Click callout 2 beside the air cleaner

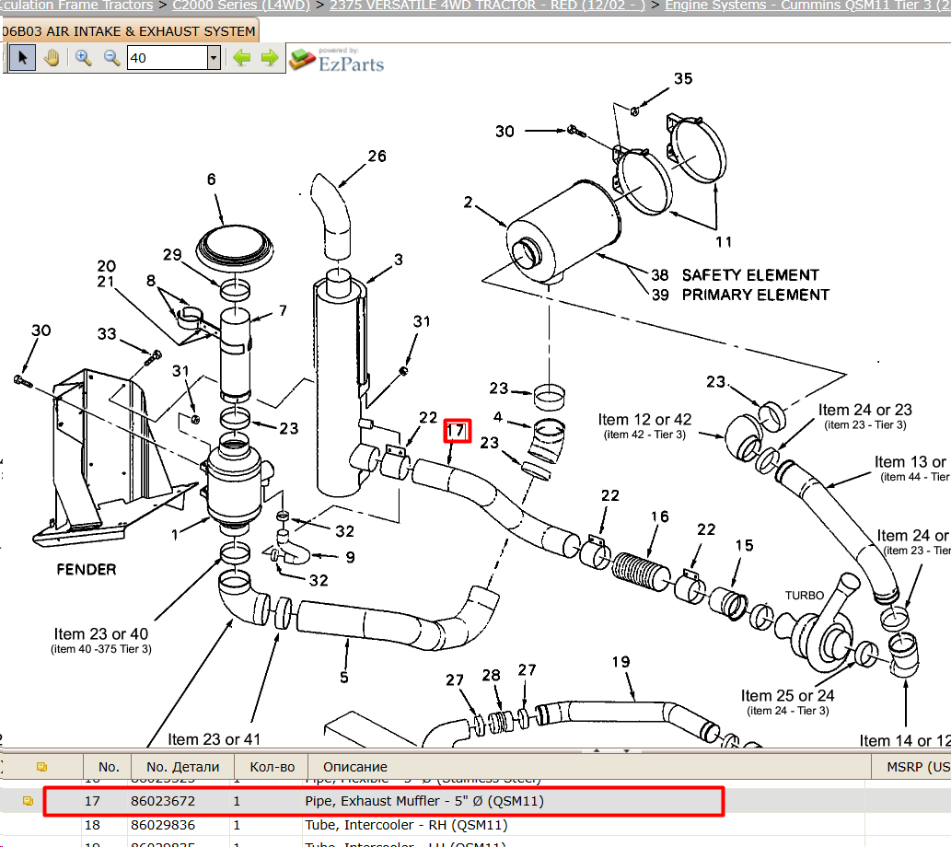tap(468, 202)
